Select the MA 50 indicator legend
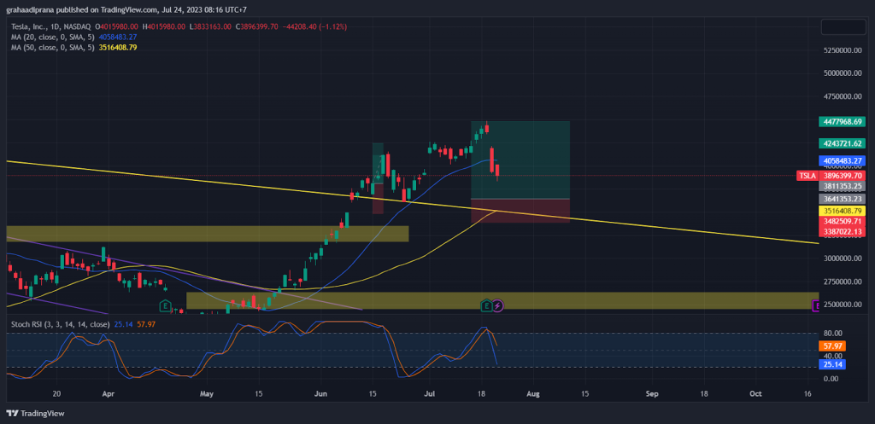875x424 pixels. (54, 48)
